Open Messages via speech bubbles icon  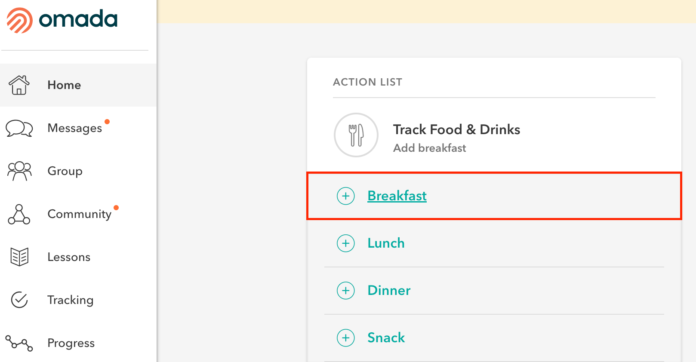pos(19,128)
